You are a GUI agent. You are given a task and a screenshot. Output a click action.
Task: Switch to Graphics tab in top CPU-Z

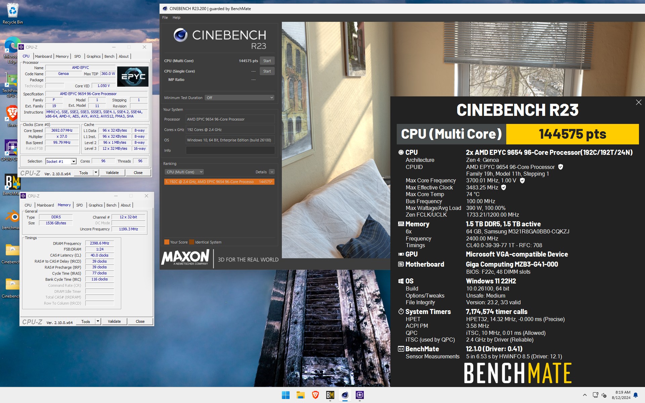pos(94,56)
